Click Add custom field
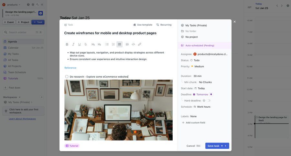The height and width of the screenshot is (156, 291). [194, 122]
